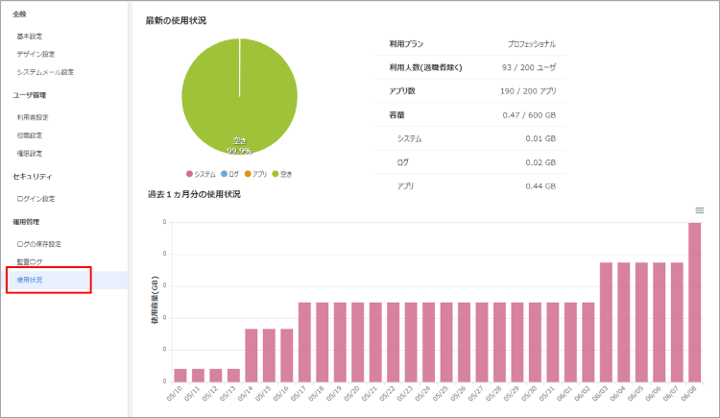Toggle the アプリ legend entry
The image size is (720, 418).
coord(255,174)
